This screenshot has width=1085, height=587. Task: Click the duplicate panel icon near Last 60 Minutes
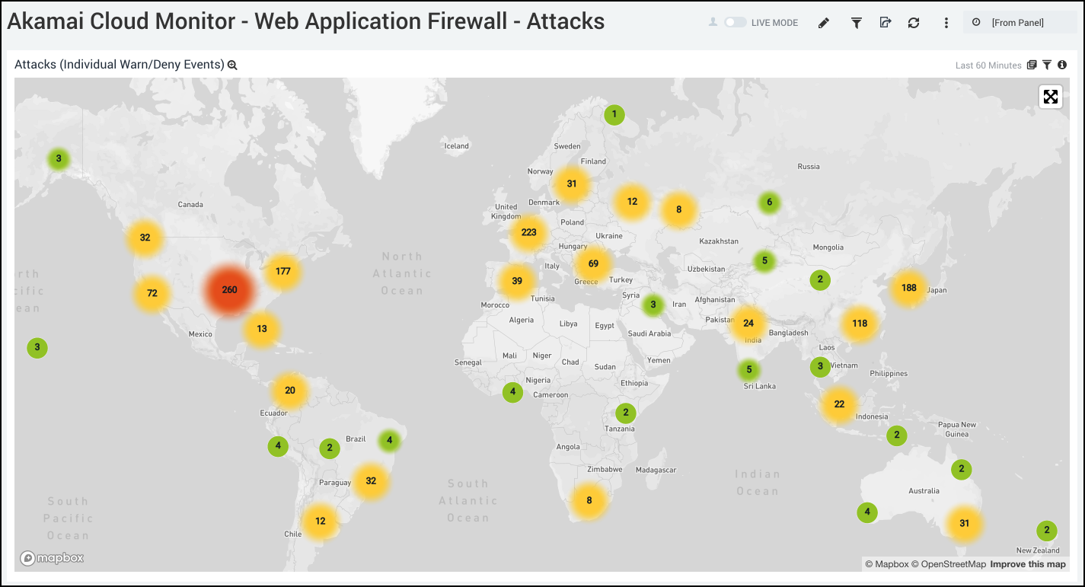(x=1031, y=65)
